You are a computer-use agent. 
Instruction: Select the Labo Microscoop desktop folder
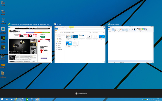[3, 75]
